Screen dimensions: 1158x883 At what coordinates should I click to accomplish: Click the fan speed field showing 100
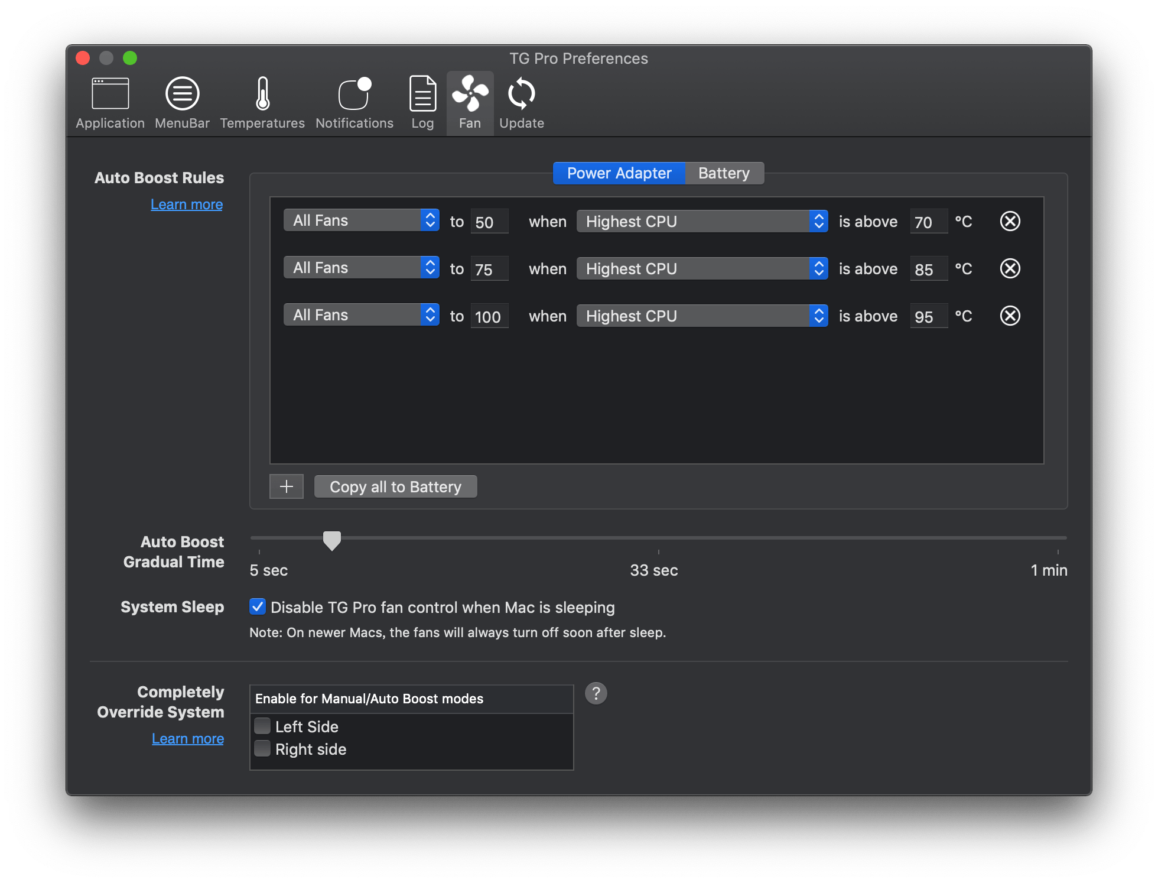pyautogui.click(x=489, y=316)
